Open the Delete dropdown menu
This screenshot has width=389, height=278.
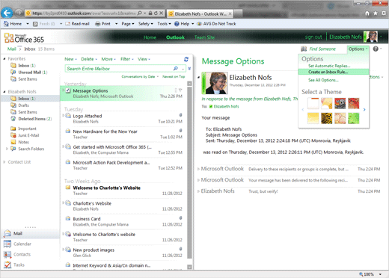tap(89, 59)
